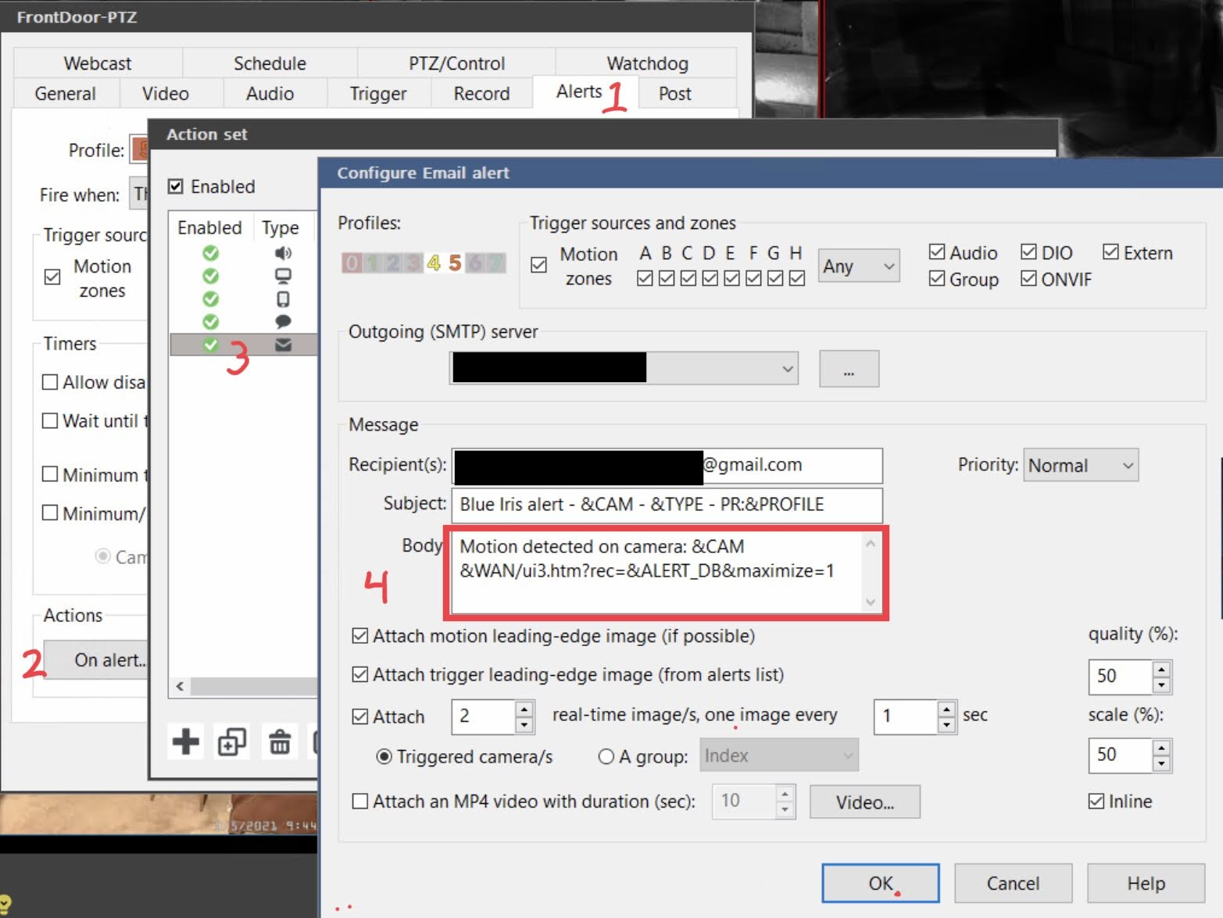Image resolution: width=1223 pixels, height=918 pixels.
Task: Open the Trigger tab
Action: [x=378, y=94]
